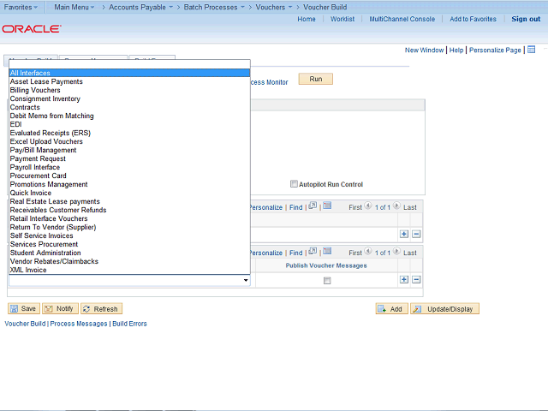
Task: Go to next row in upper grid
Action: [396, 205]
